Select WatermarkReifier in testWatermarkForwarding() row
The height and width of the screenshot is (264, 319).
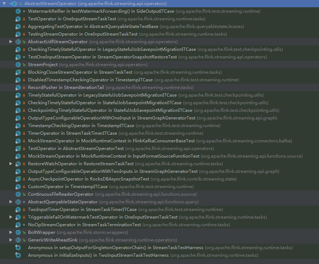(159, 11)
